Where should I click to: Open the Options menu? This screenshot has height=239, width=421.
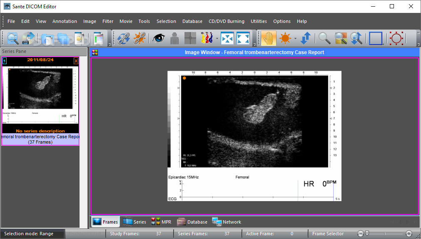(x=281, y=21)
